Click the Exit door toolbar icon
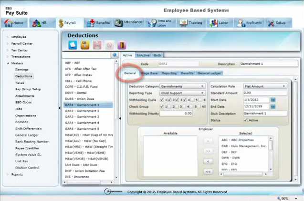Screen dimensions: 304x201 (x=121, y=45)
